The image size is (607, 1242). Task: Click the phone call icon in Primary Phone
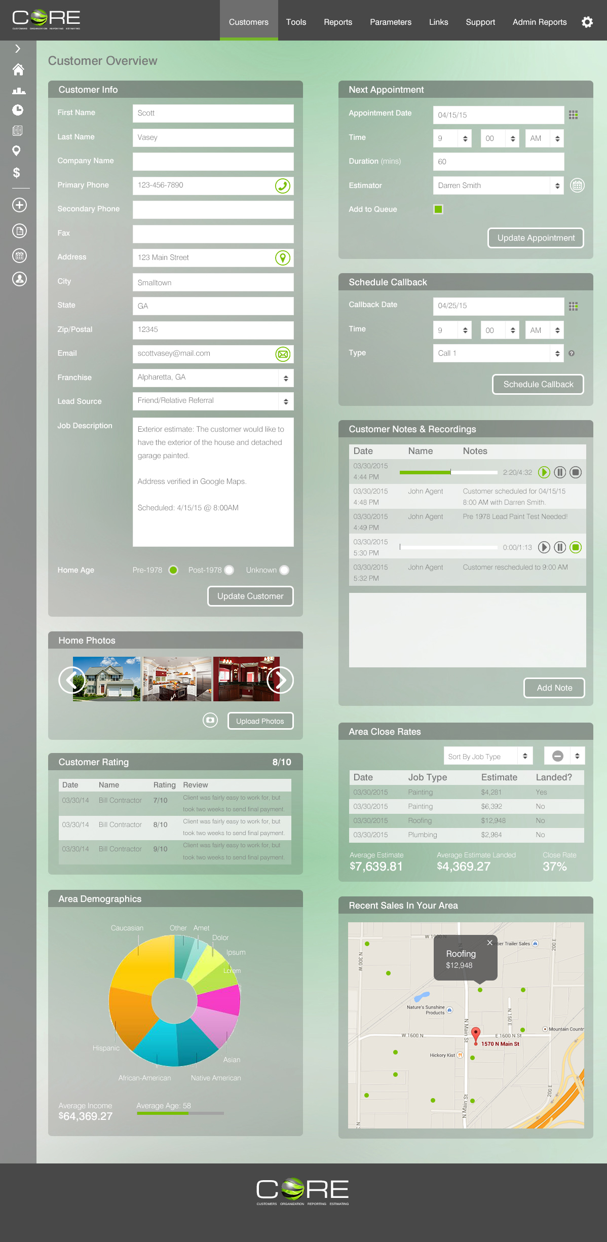click(282, 185)
